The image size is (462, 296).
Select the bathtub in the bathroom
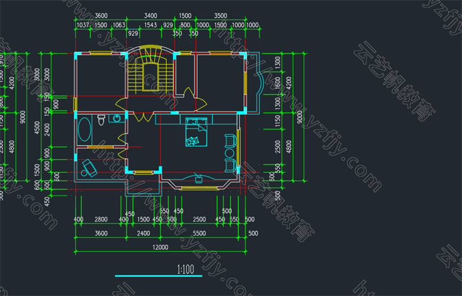[85, 130]
